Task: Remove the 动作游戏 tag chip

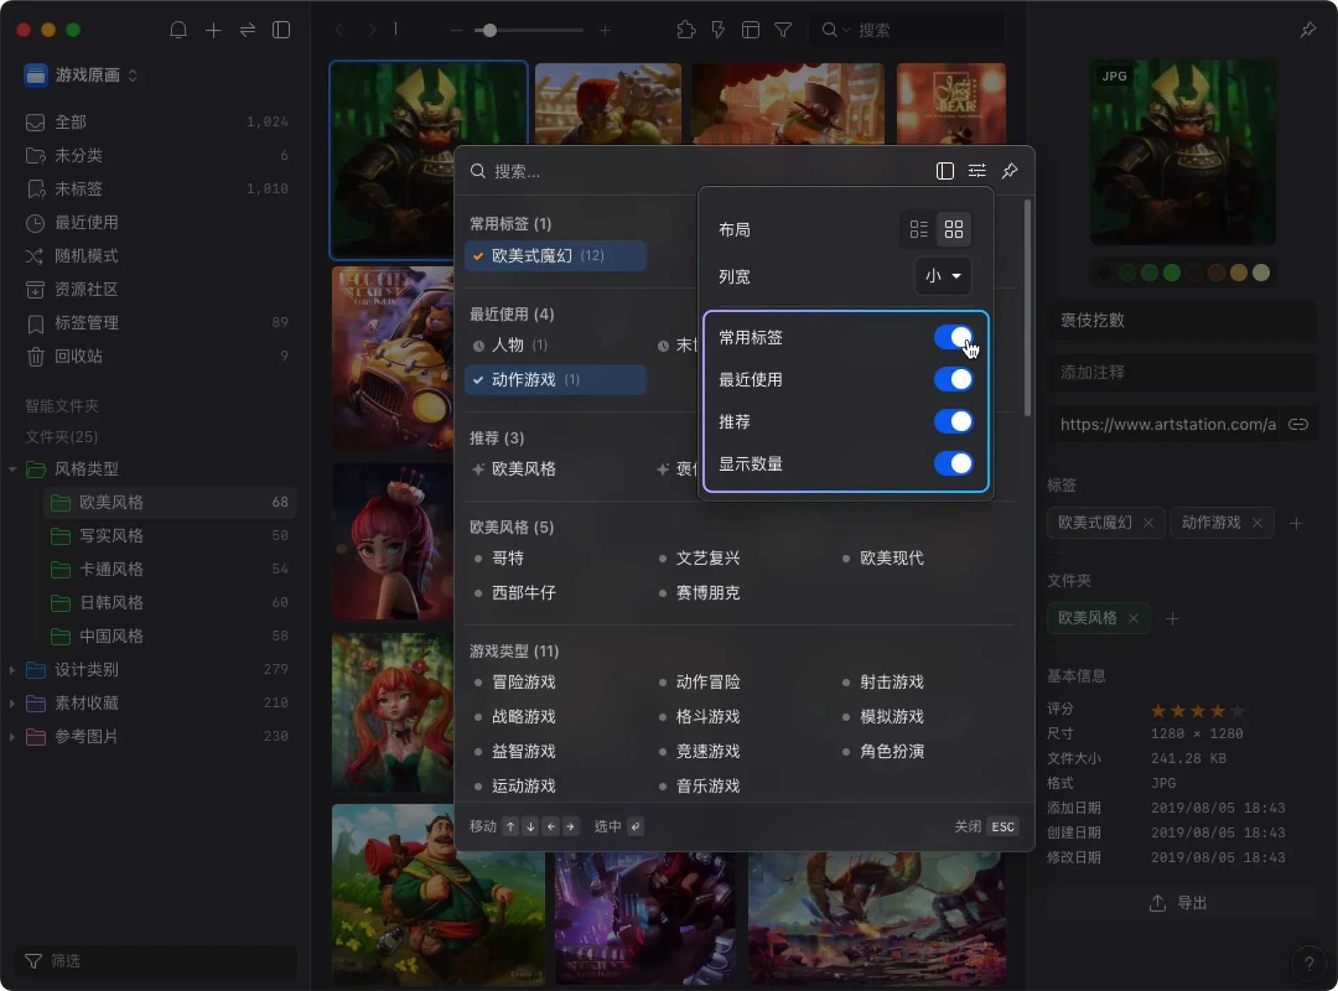Action: coord(1257,523)
